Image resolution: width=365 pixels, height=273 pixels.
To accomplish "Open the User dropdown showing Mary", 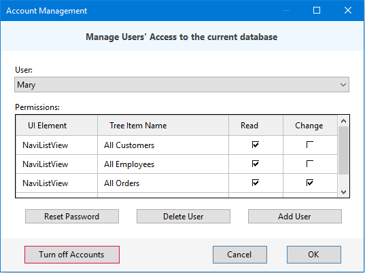I will (181, 85).
